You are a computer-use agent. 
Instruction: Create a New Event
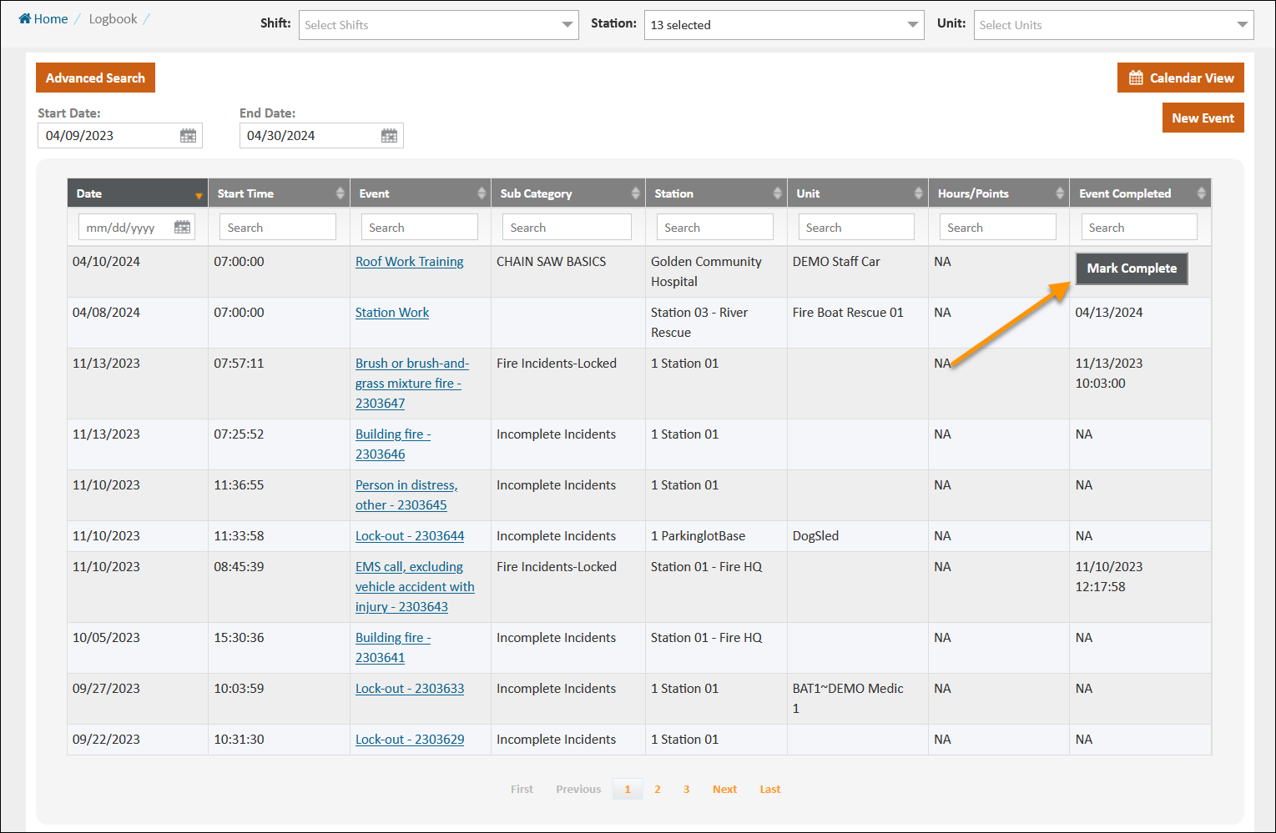(x=1203, y=118)
